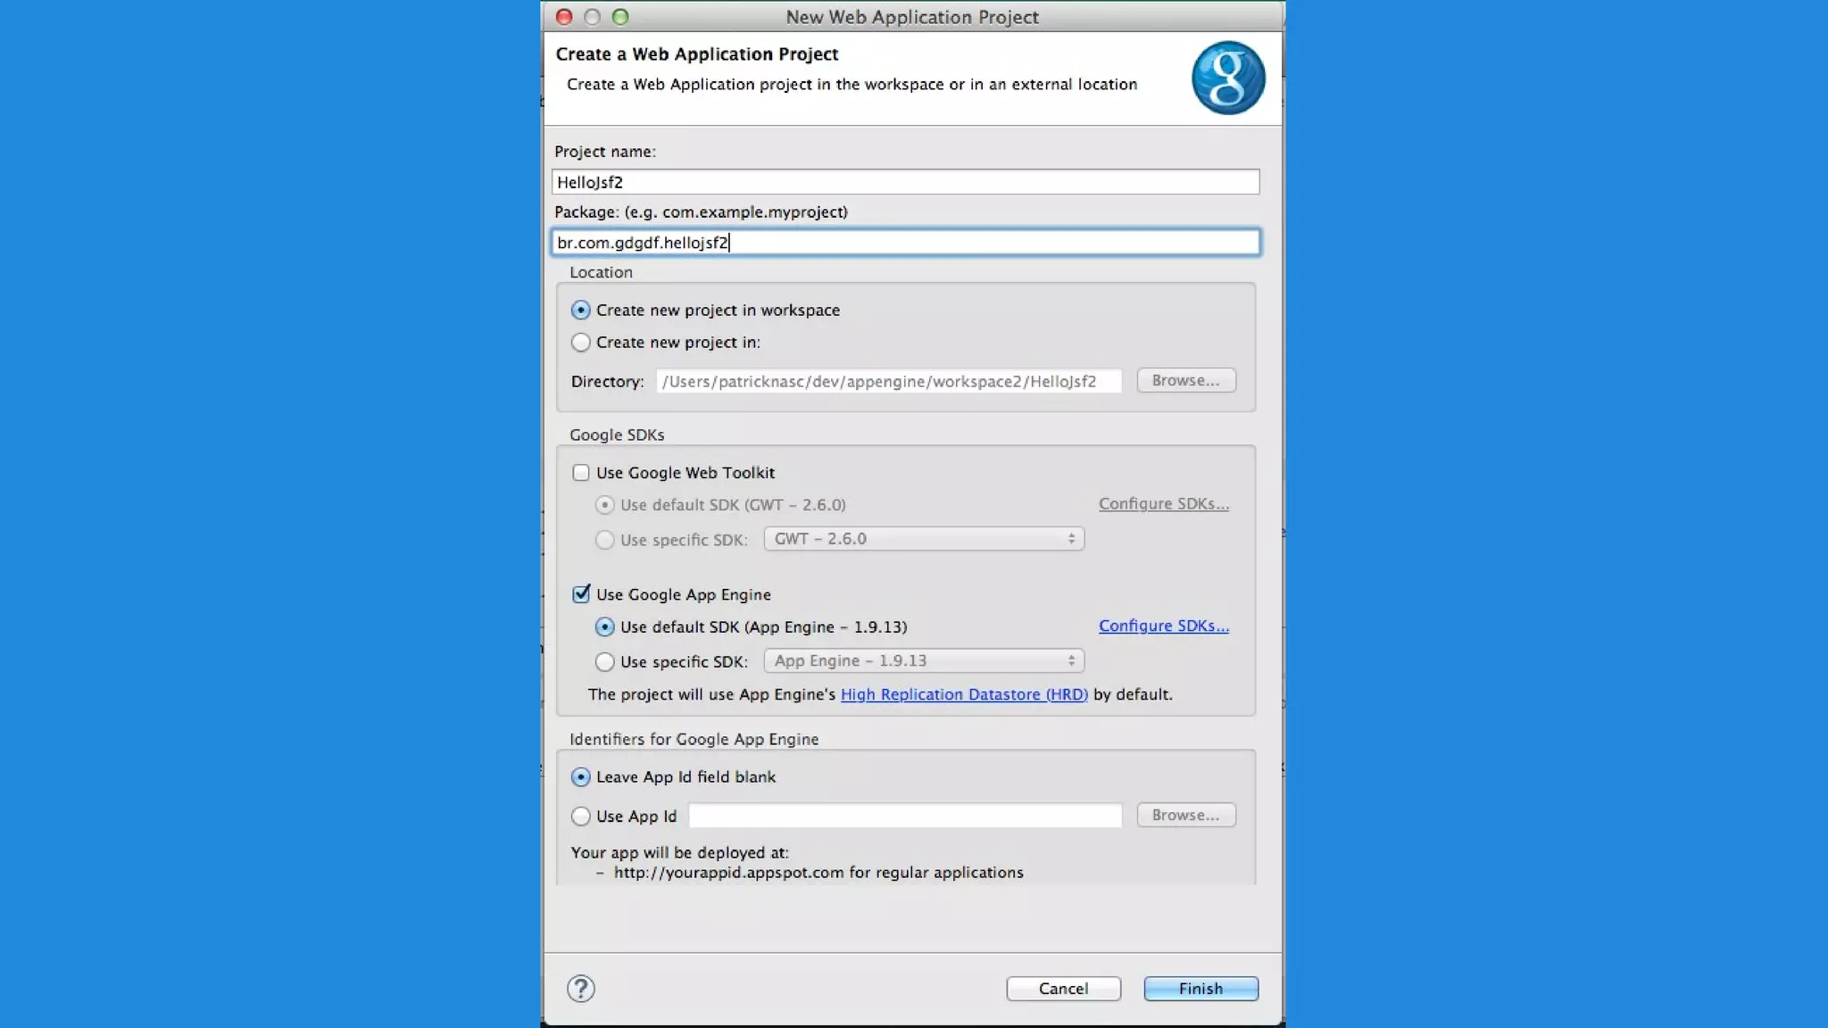Select Create new project in workspace

point(581,310)
